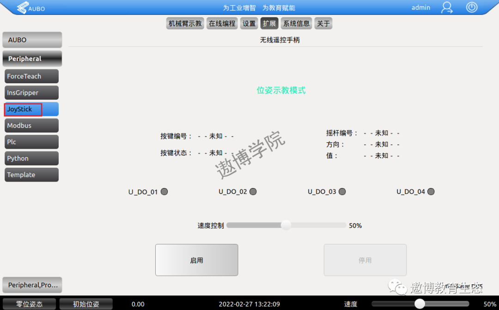This screenshot has height=310, width=499.
Task: Click the 位姿示教模式 mode label
Action: tap(281, 91)
